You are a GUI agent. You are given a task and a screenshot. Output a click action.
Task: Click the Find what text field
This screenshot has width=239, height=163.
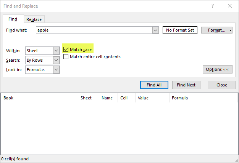(94, 30)
